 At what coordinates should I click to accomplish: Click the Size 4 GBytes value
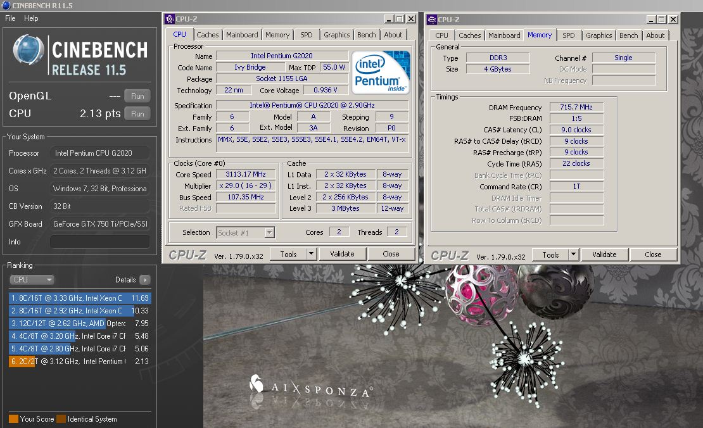coord(498,69)
